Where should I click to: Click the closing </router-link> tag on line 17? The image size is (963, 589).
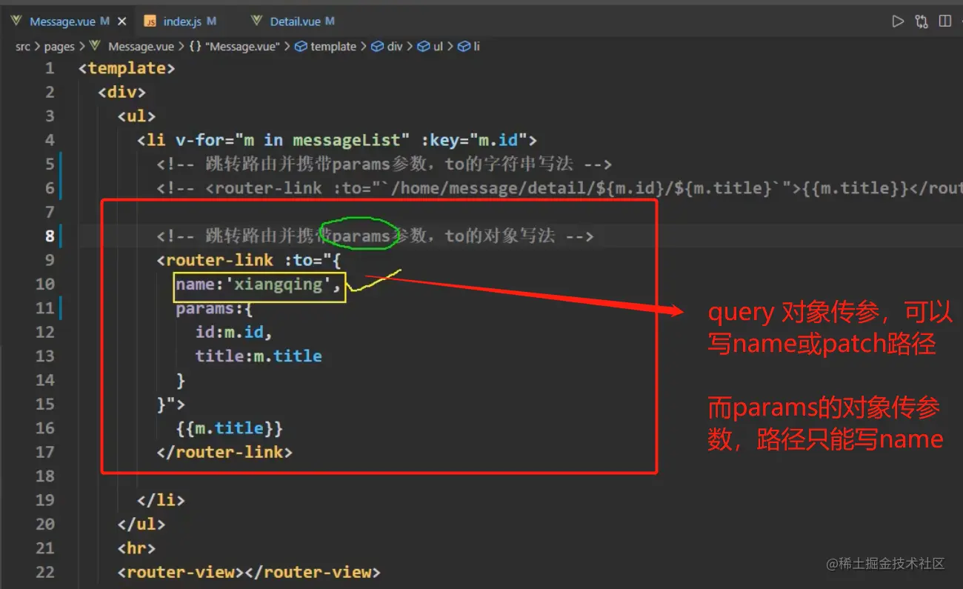pos(224,452)
